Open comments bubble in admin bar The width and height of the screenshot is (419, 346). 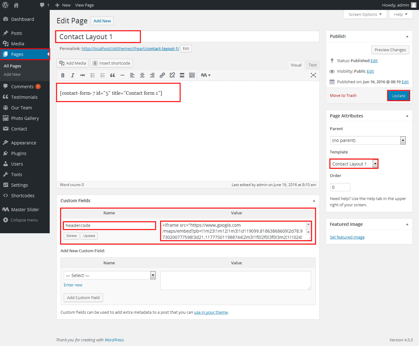pos(44,5)
